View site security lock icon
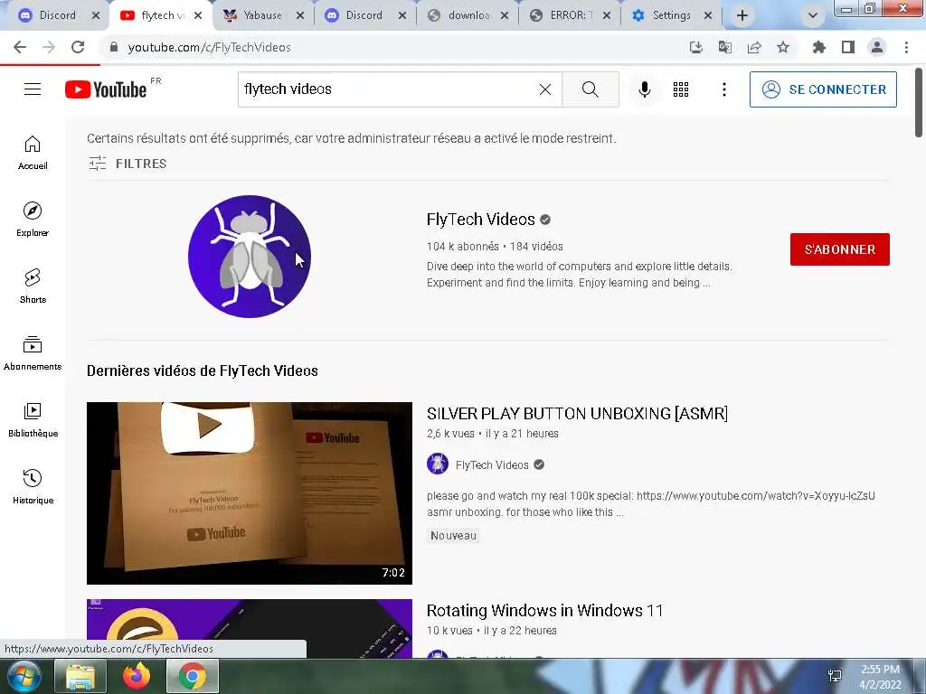926x694 pixels. pyautogui.click(x=114, y=47)
